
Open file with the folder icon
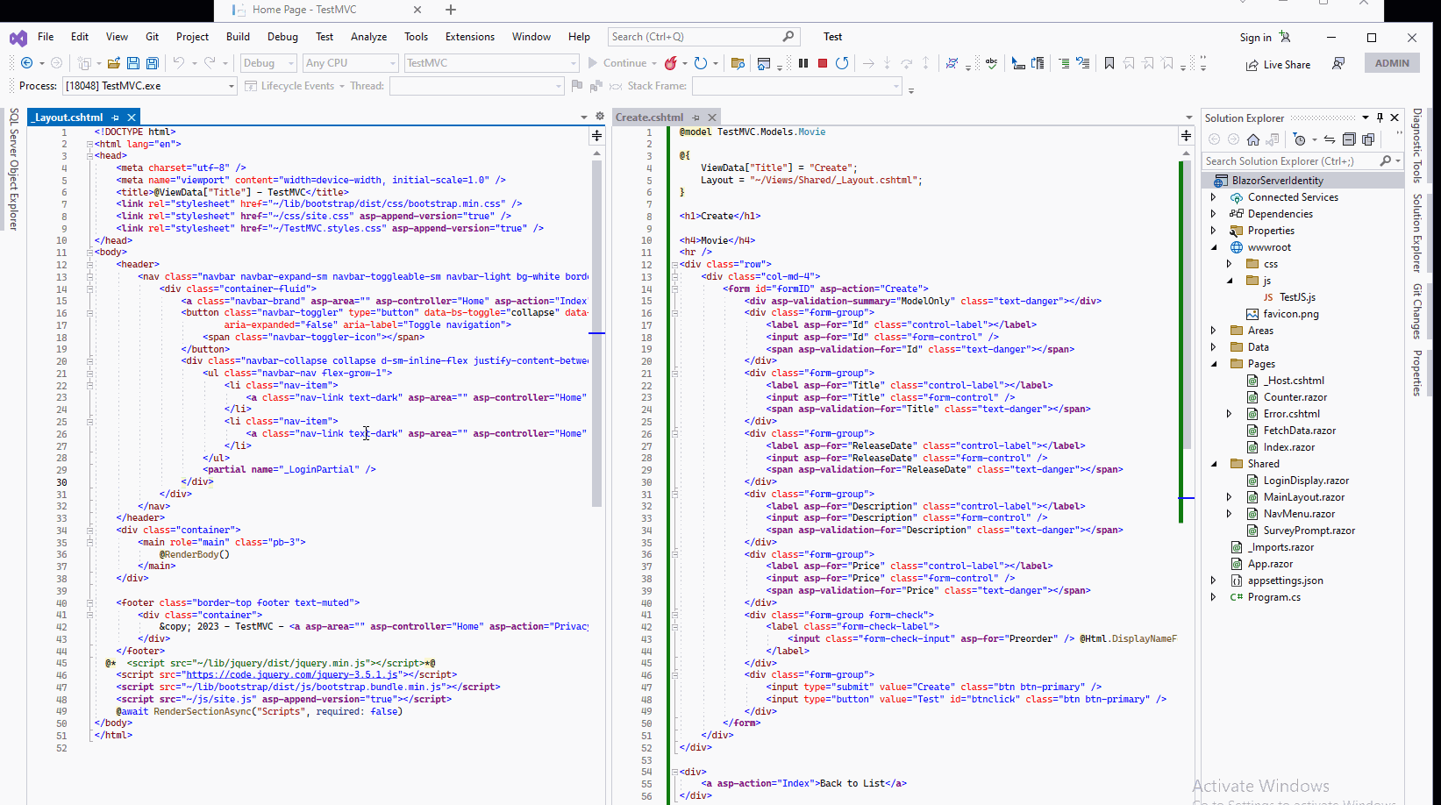coord(114,63)
